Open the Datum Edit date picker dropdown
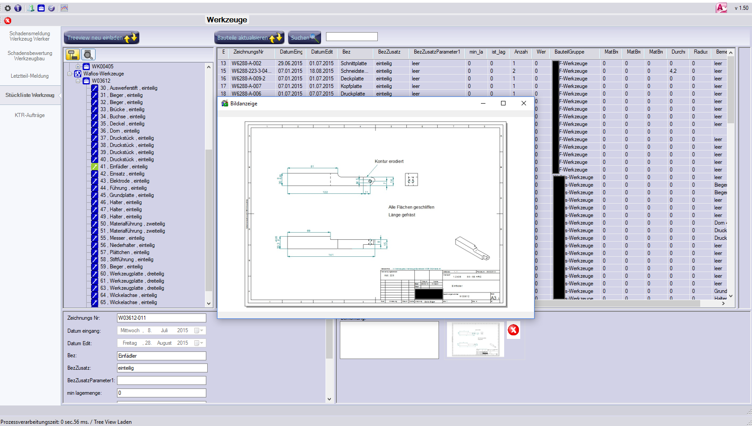The height and width of the screenshot is (426, 752). (199, 343)
